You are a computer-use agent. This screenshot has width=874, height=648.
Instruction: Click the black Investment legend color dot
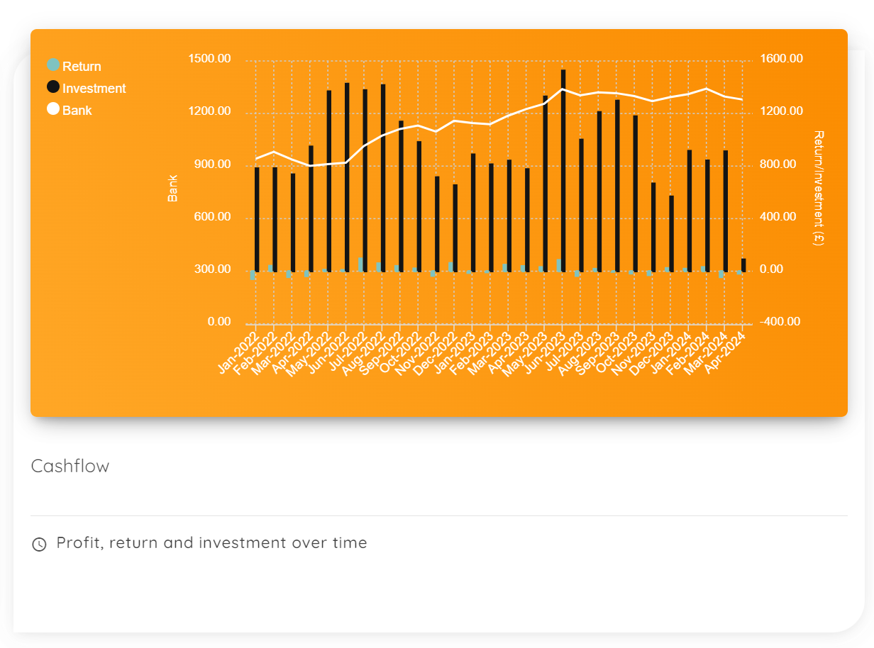point(53,87)
